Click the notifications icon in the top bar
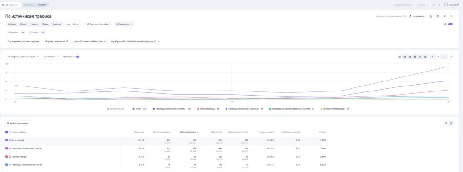463x172 pixels. point(439,5)
